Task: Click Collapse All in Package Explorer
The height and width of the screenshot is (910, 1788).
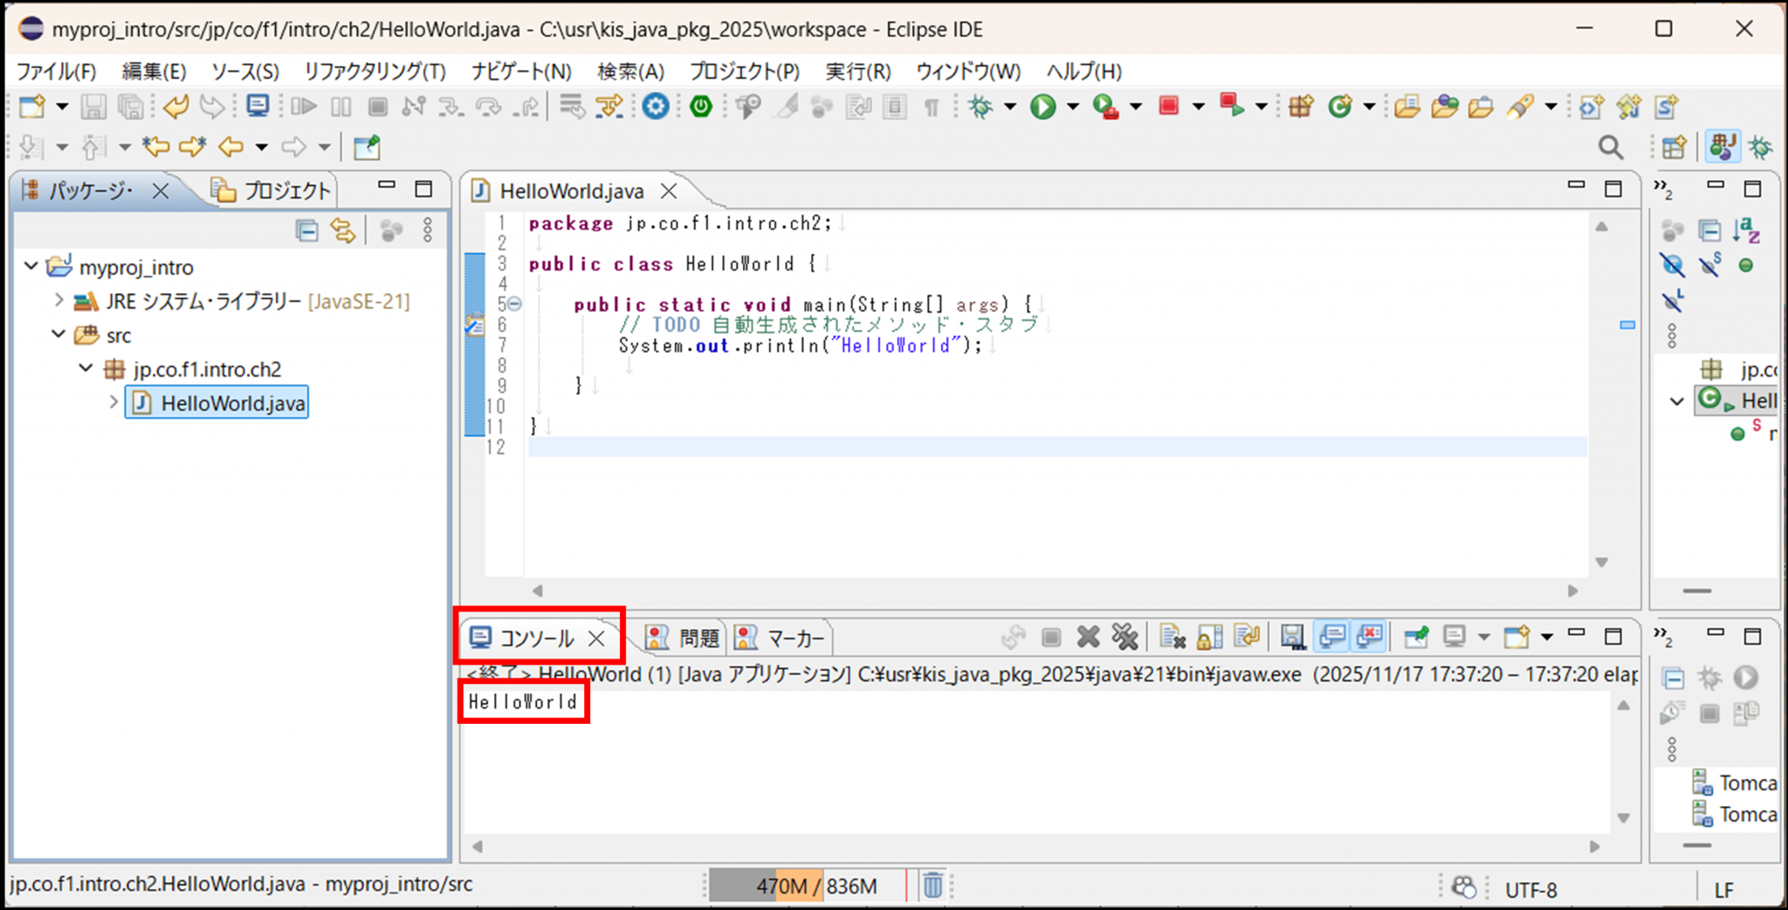Action: (306, 231)
